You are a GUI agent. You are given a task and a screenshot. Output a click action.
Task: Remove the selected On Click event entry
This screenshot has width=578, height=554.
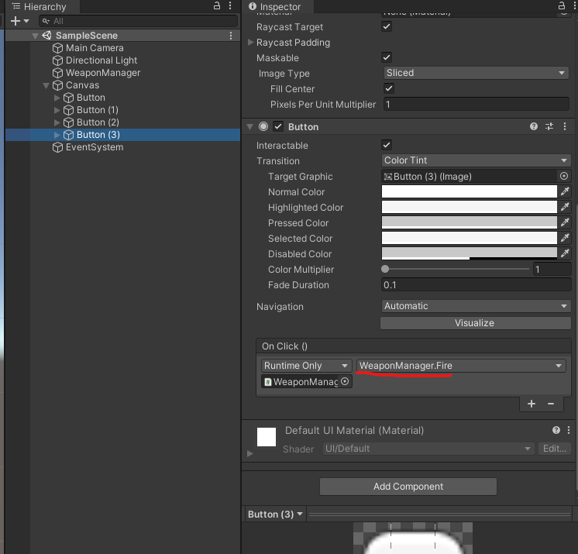(551, 404)
